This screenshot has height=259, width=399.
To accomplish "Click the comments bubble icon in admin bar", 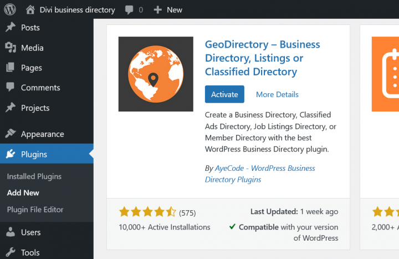I will 129,10.
